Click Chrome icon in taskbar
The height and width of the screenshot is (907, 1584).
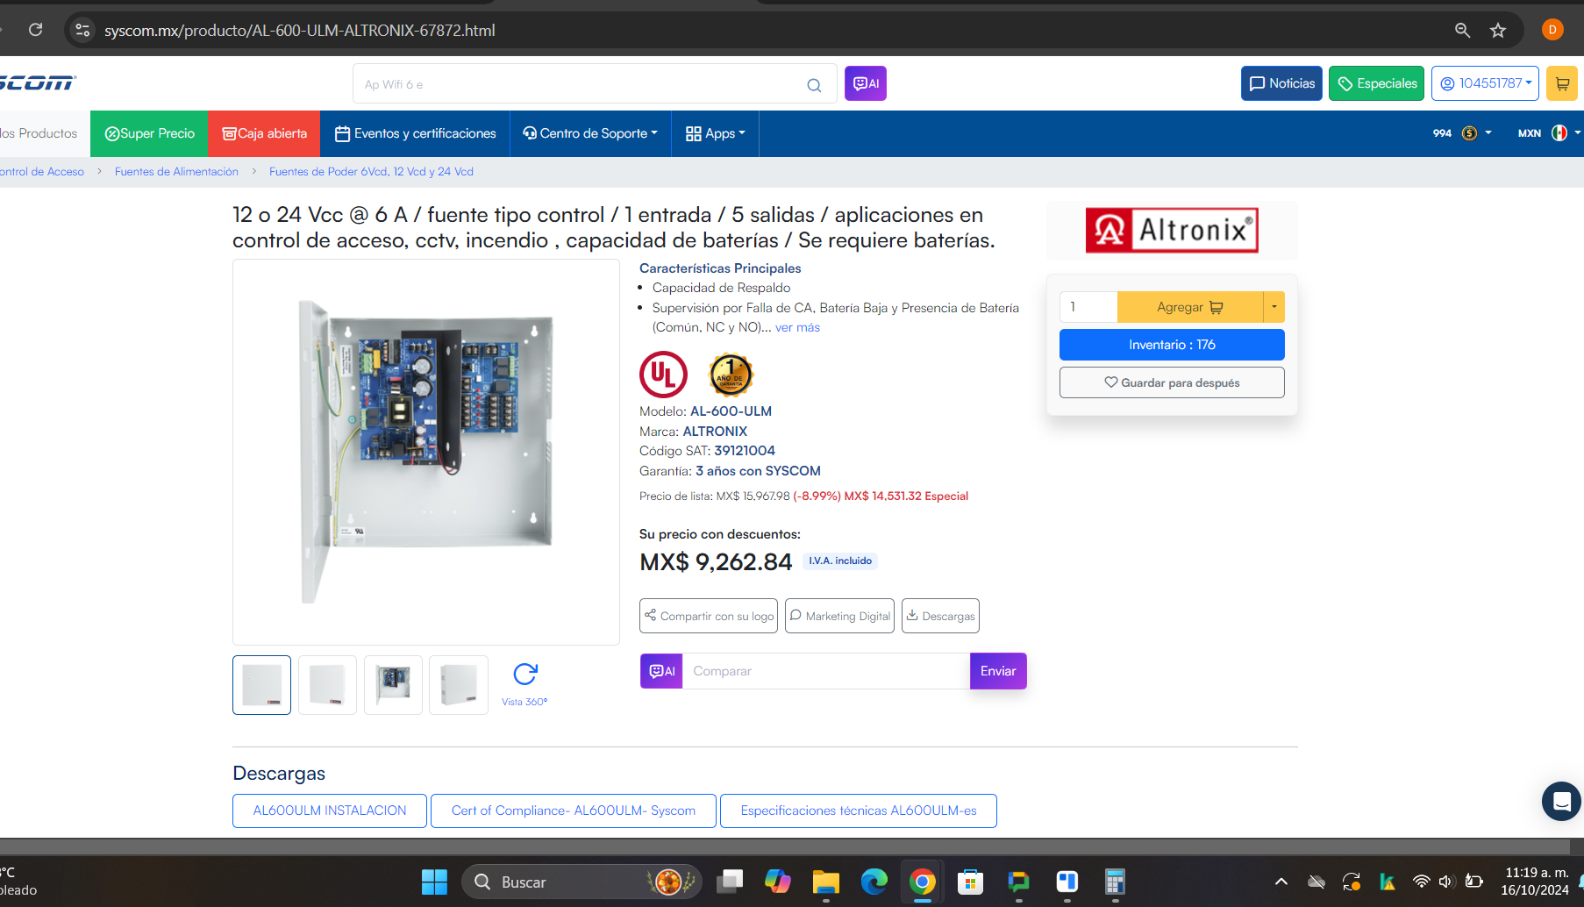(x=922, y=882)
